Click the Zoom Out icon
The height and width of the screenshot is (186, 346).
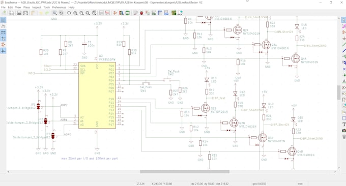pyautogui.click(x=81, y=13)
